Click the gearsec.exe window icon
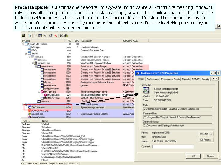This screenshot has width=221, height=165. tap(42, 85)
